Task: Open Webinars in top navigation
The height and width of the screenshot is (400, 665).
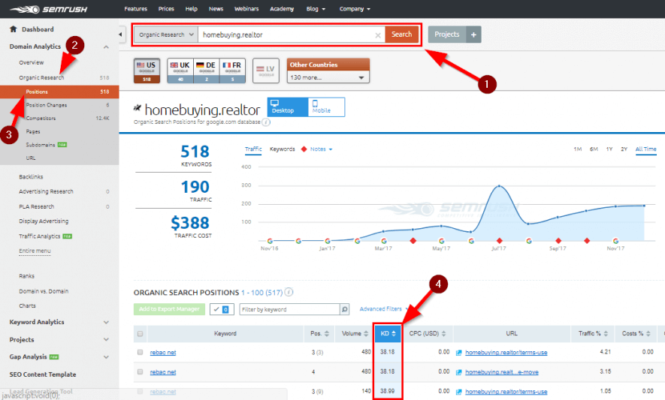Action: tap(246, 9)
